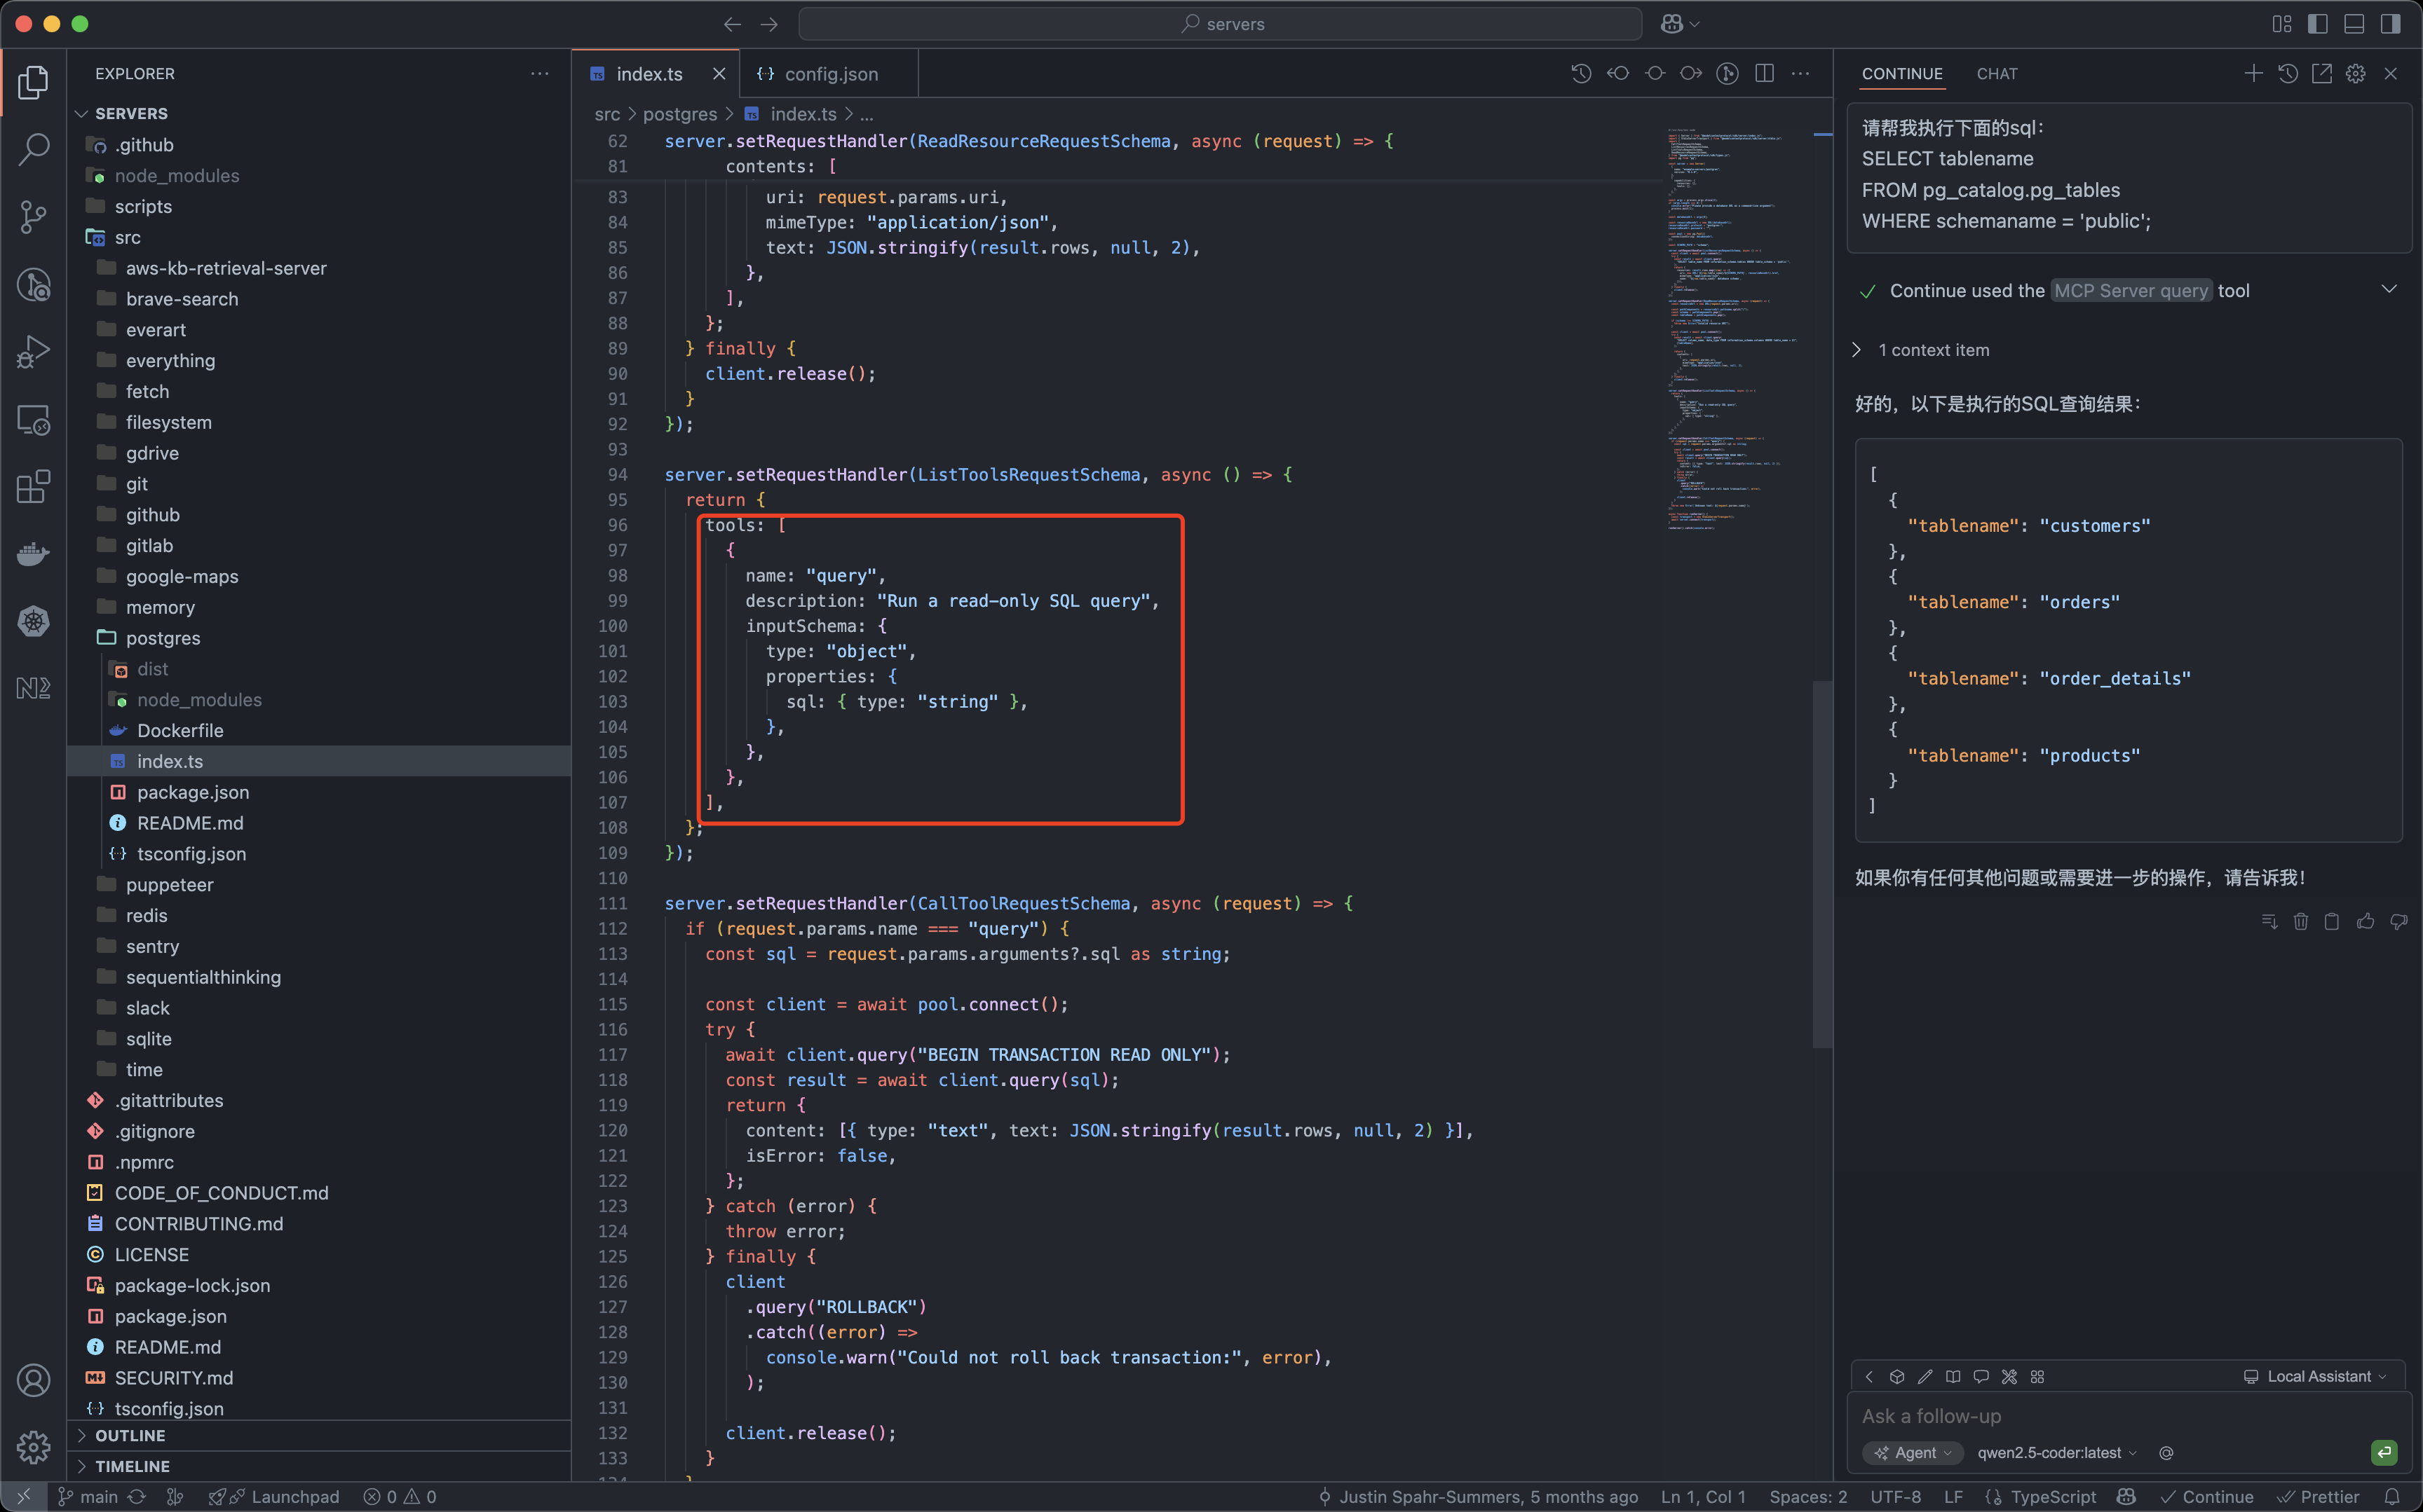The width and height of the screenshot is (2423, 1512).
Task: Switch to the CHAT tab
Action: point(1997,74)
